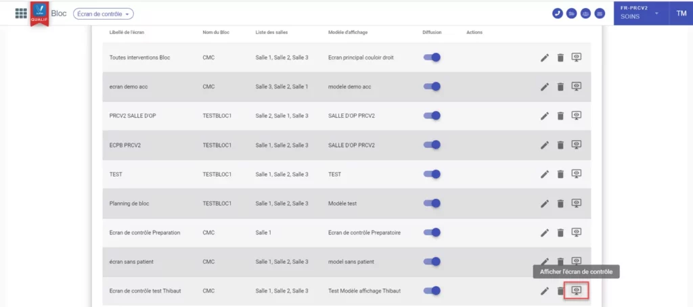The height and width of the screenshot is (307, 693).
Task: Expand the FR-PRCV2 SOINS selector
Action: [x=639, y=14]
